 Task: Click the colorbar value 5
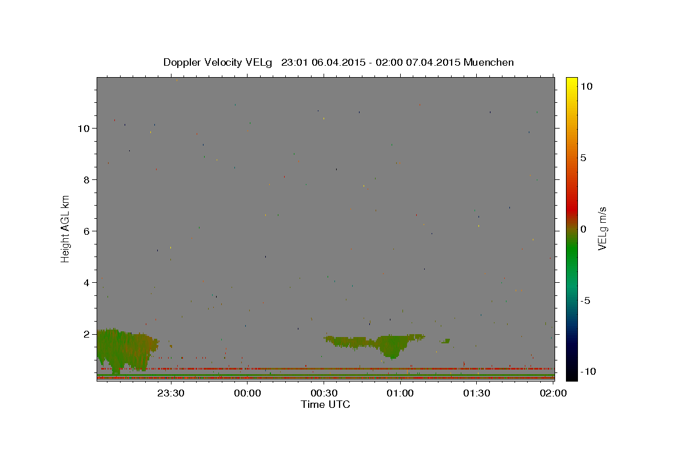(x=583, y=158)
